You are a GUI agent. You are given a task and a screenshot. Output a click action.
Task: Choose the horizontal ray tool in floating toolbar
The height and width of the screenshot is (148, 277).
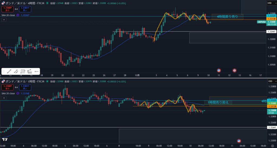(x=36, y=71)
